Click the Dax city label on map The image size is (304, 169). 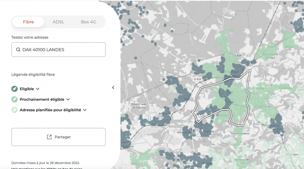231,92
